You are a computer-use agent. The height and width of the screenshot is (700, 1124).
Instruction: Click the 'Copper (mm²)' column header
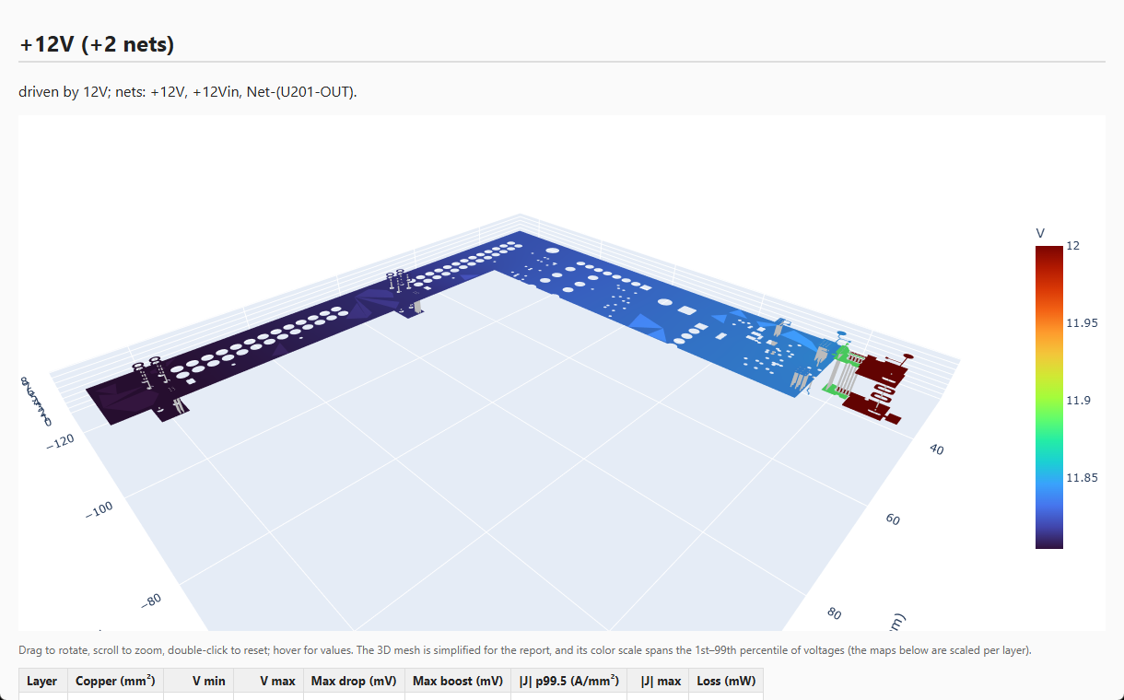point(115,682)
